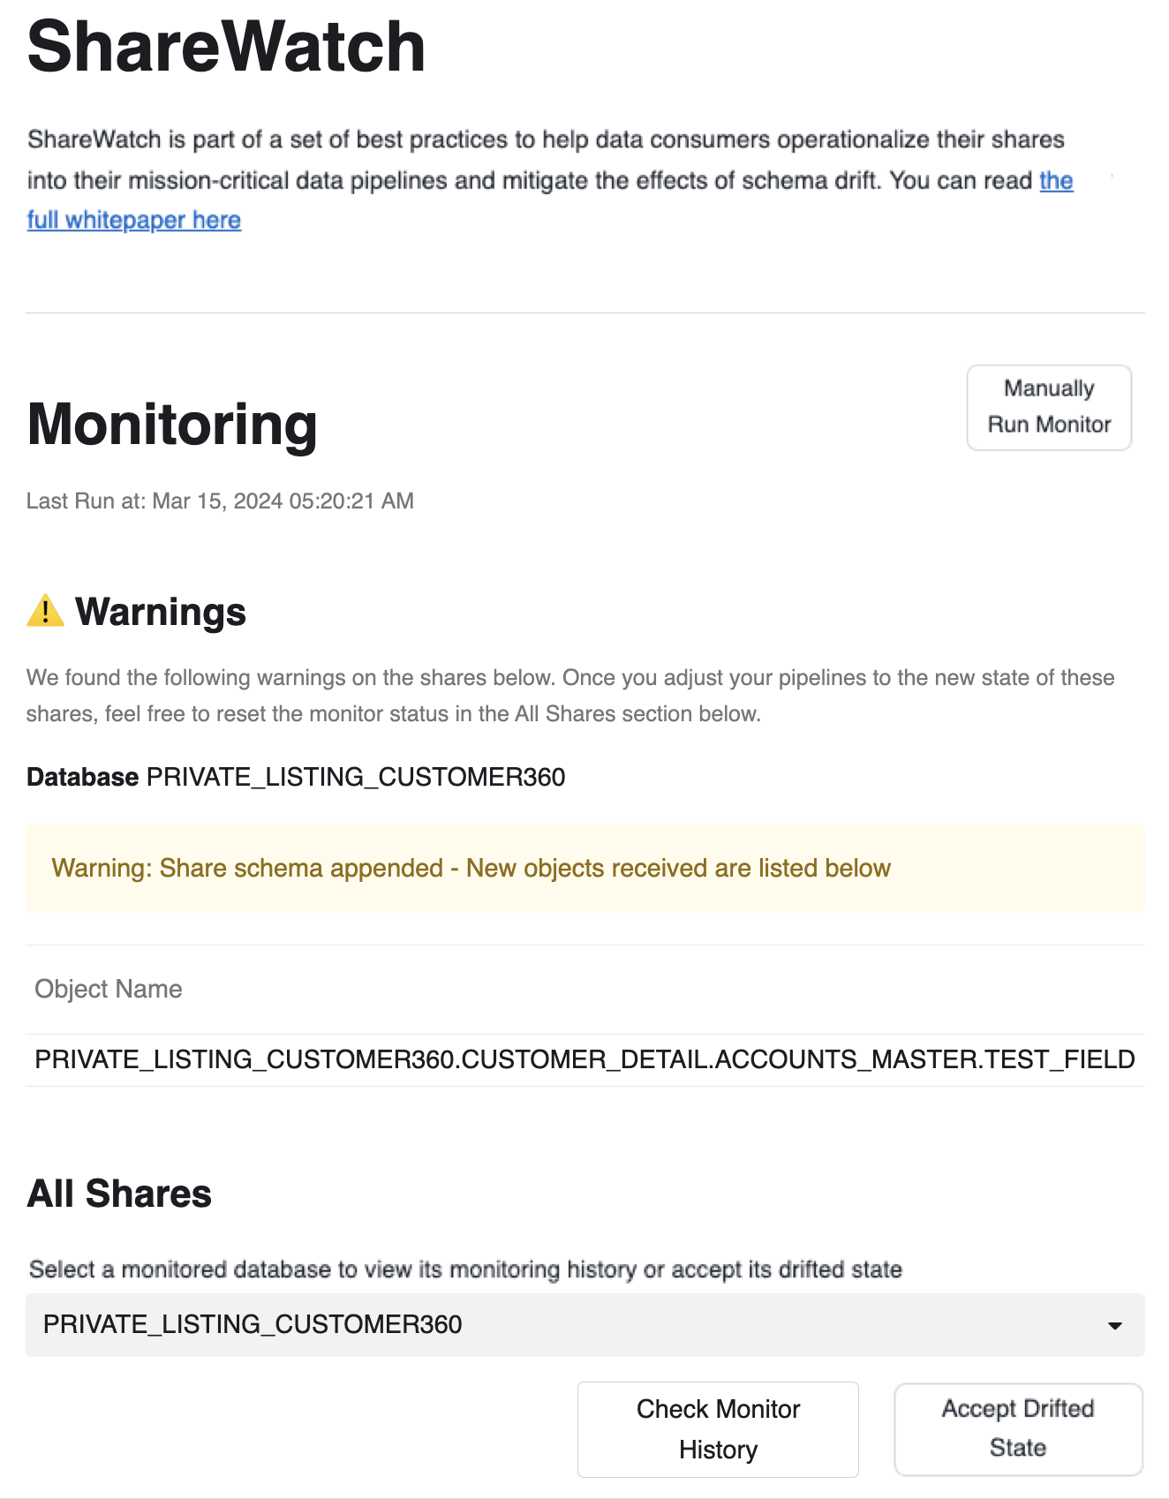Click the Warnings section heading
Image resolution: width=1169 pixels, height=1499 pixels.
coord(160,612)
